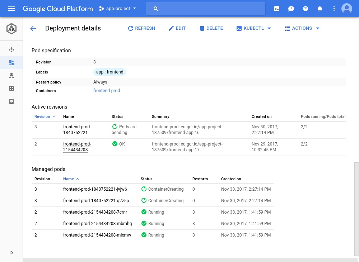This screenshot has height=262, width=359.
Task: Expand the ACTIONS dropdown arrow
Action: (318, 28)
